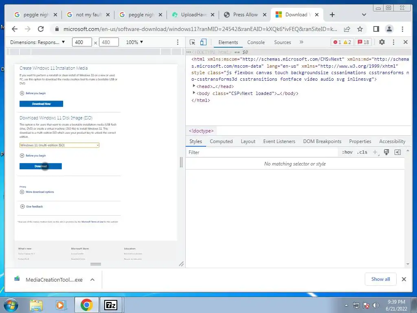Switch to the Sources tab

click(283, 42)
